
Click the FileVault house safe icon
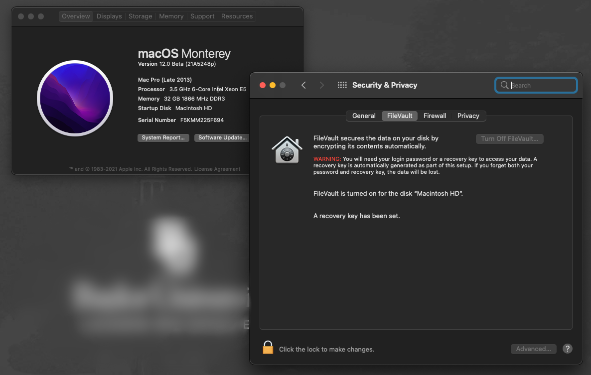pyautogui.click(x=287, y=150)
